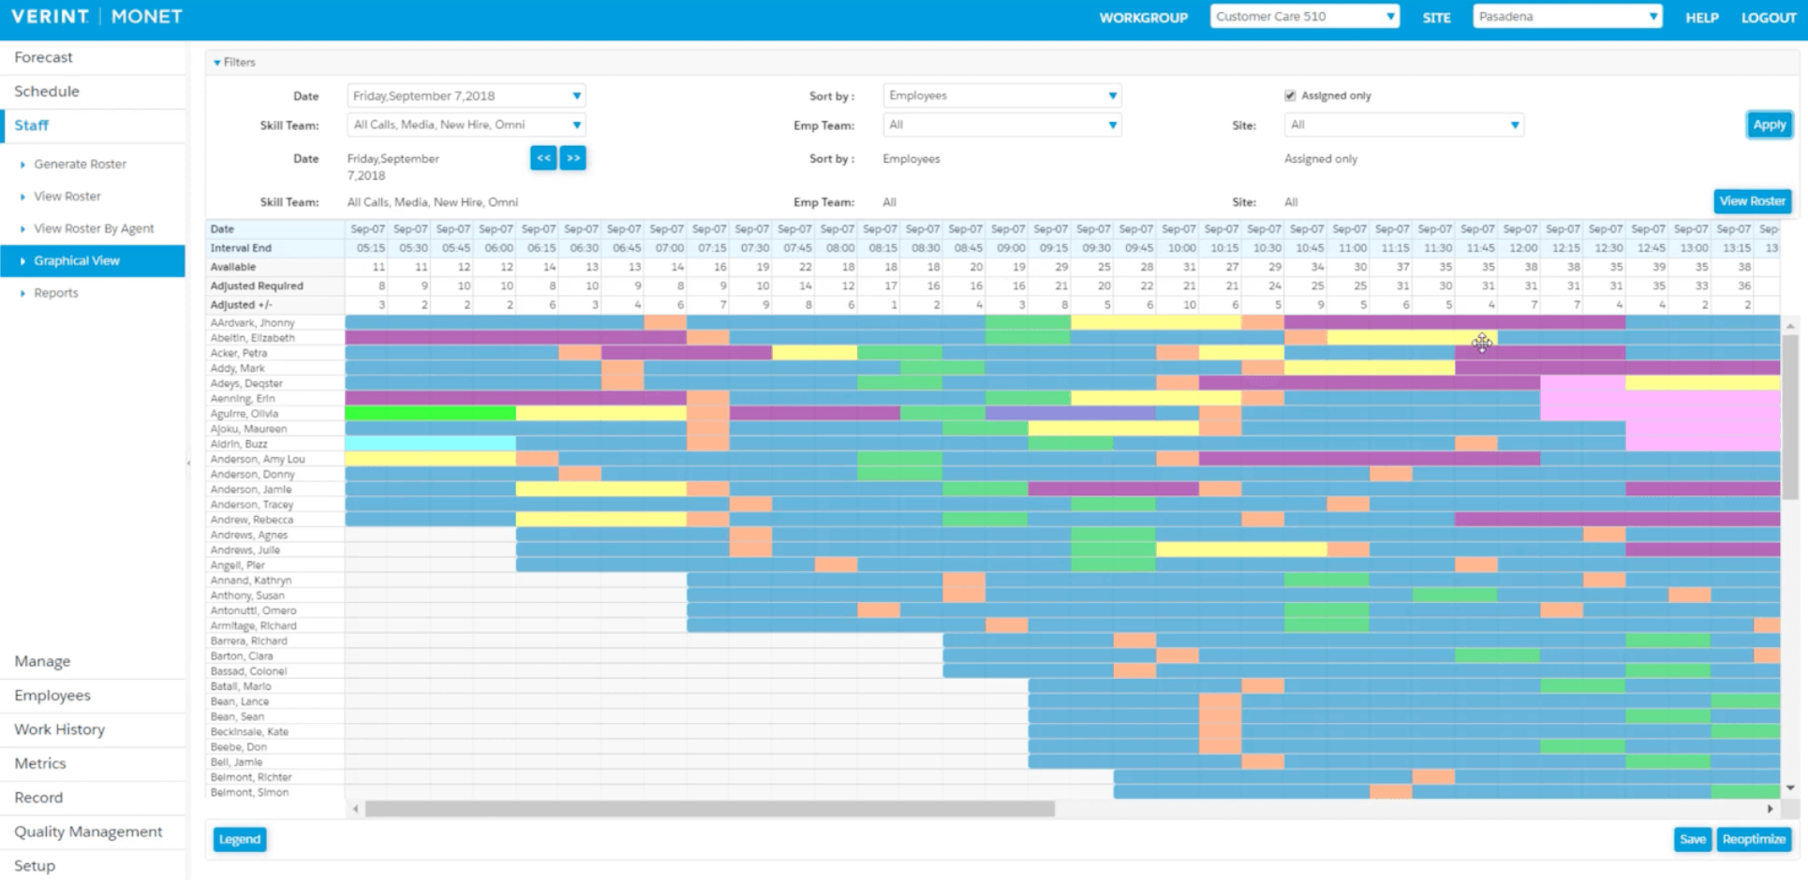Select Reports under Staff menu
This screenshot has height=882, width=1808.
[56, 293]
